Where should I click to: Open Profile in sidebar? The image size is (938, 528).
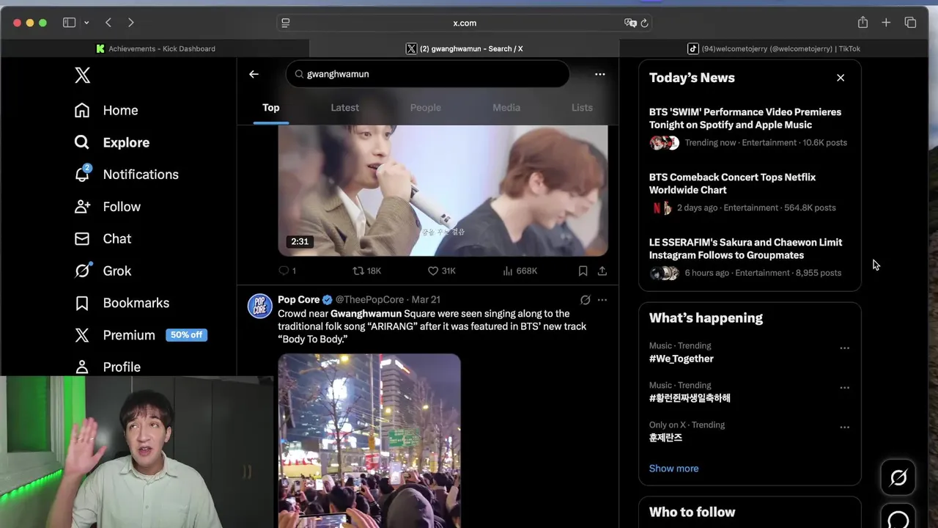click(108, 367)
